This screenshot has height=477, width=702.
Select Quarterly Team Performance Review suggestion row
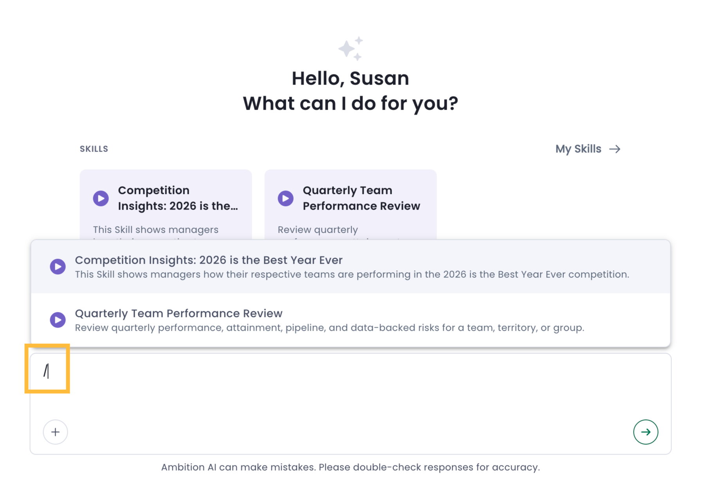pos(350,320)
